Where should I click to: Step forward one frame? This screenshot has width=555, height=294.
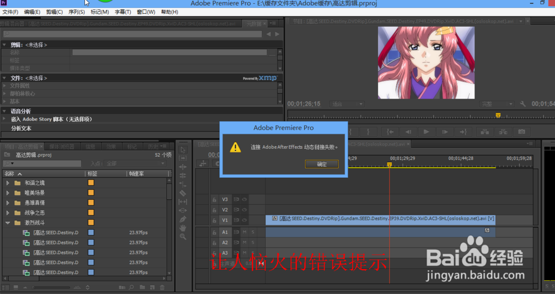[445, 132]
